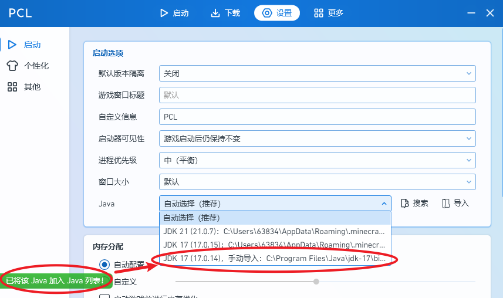Select the 设置 tab
Screen dimensions: 503x298
[277, 13]
